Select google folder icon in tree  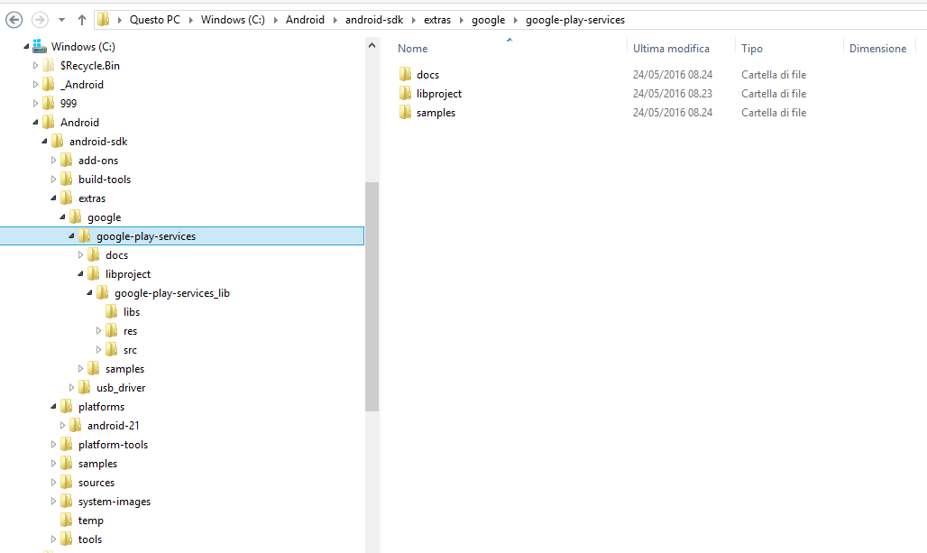(76, 217)
